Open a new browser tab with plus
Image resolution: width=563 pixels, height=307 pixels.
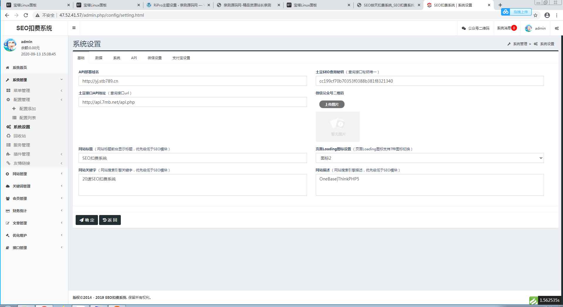(x=500, y=5)
